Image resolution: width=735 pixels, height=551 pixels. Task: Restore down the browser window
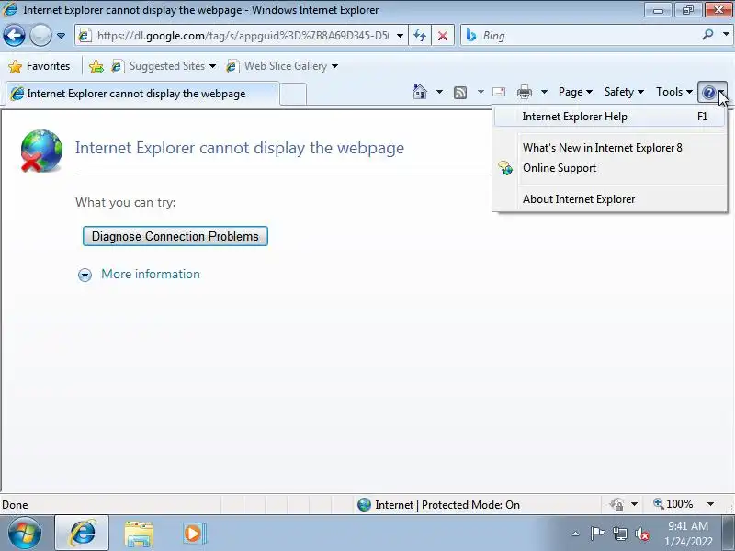(x=687, y=10)
